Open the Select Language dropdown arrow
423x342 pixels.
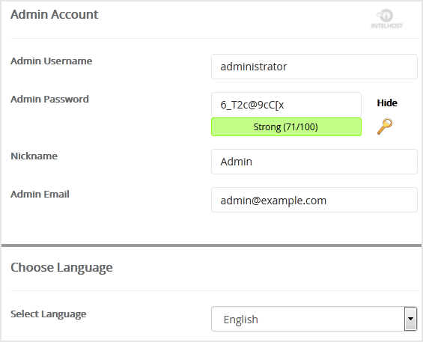(410, 319)
